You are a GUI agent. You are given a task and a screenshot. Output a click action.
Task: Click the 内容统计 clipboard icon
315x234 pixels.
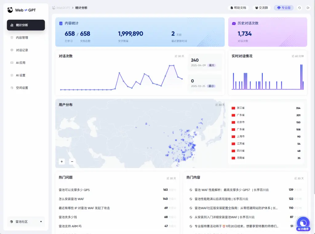click(61, 23)
